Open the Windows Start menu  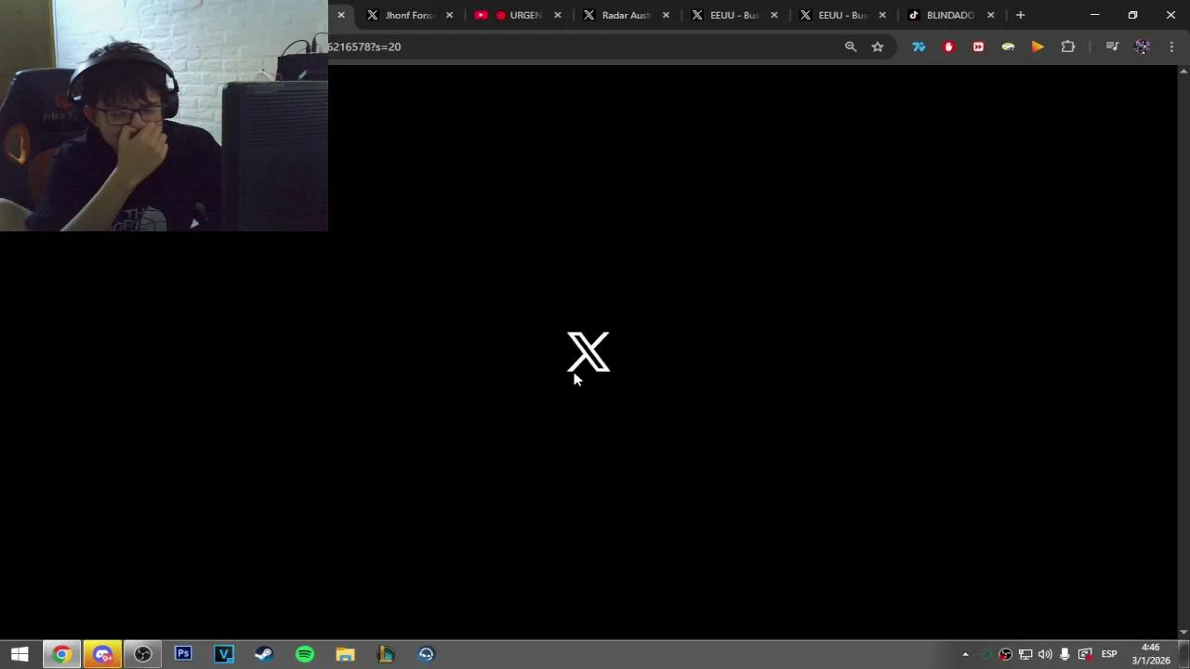click(x=20, y=654)
